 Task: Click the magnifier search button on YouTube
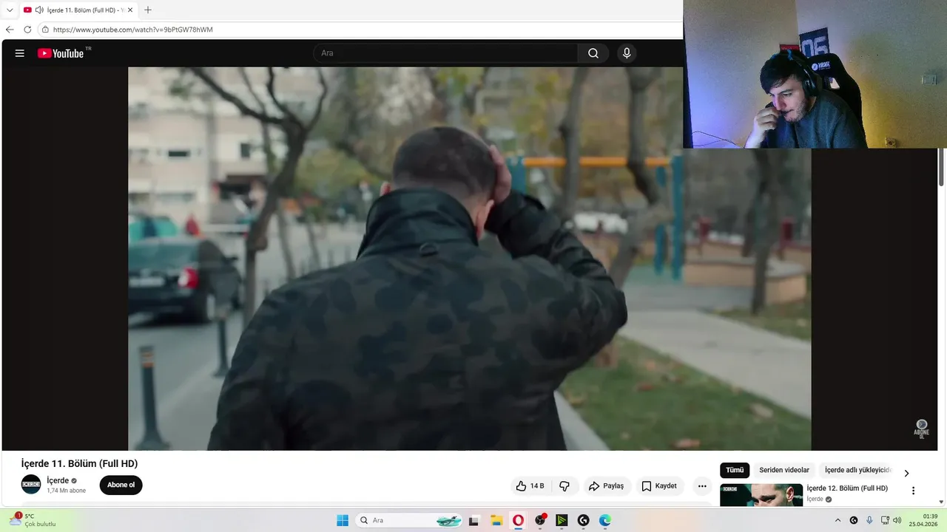[x=593, y=53]
